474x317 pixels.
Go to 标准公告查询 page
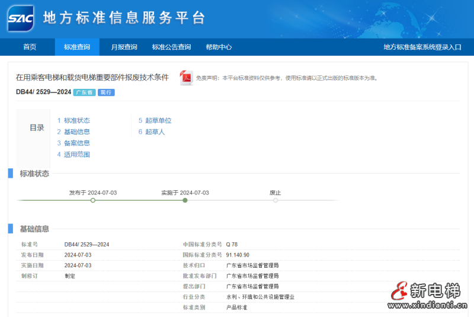click(171, 47)
